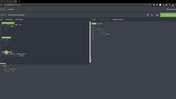This screenshot has width=176, height=99.
Task: Open a new browser tab
Action: 20,1
